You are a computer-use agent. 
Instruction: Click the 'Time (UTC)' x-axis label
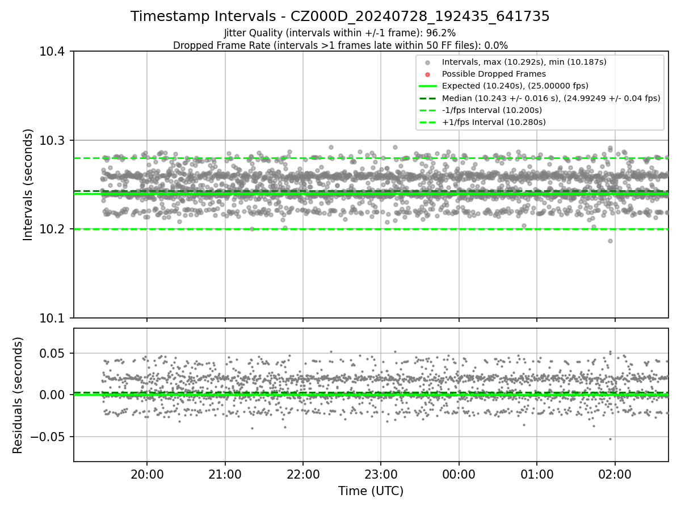(x=371, y=491)
